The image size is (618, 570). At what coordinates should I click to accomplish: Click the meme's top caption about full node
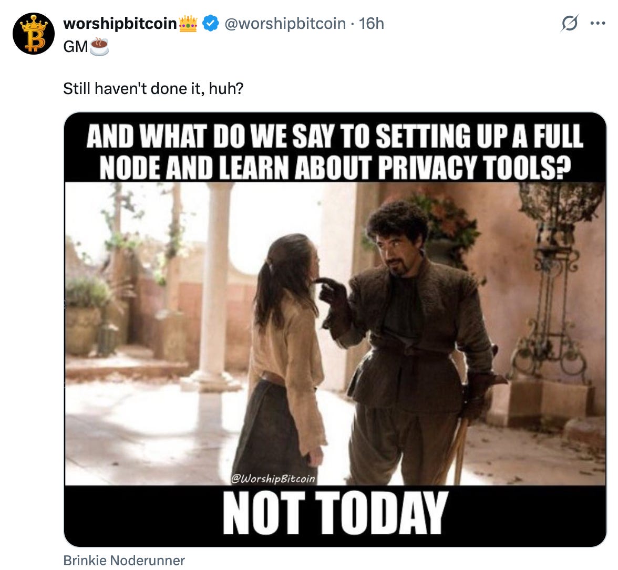tap(335, 151)
